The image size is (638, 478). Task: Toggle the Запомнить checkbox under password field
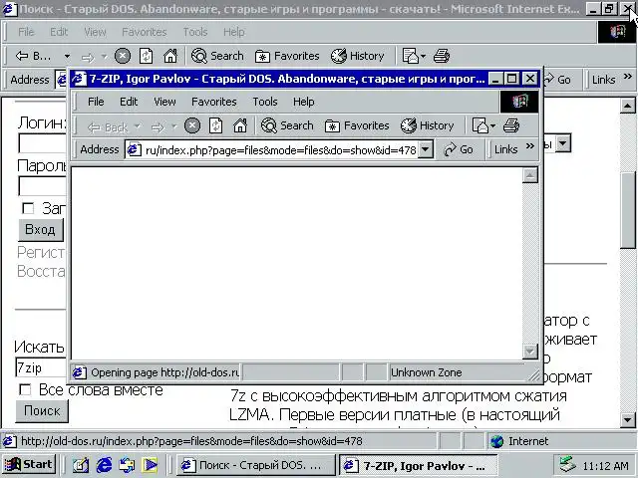click(x=28, y=208)
